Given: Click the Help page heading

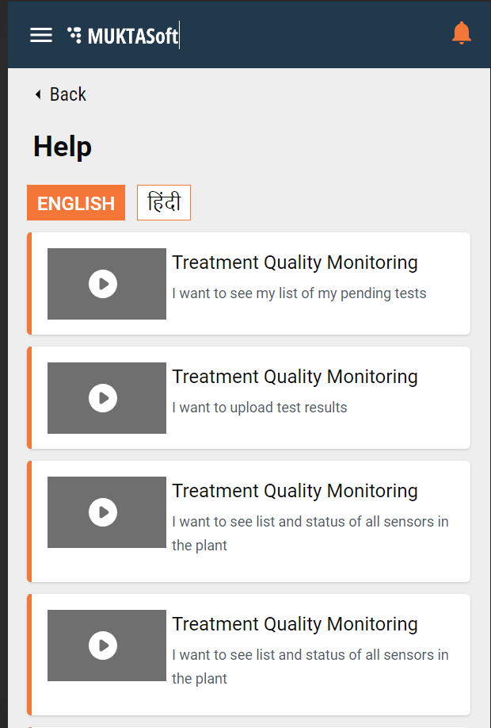Looking at the screenshot, I should click(63, 147).
